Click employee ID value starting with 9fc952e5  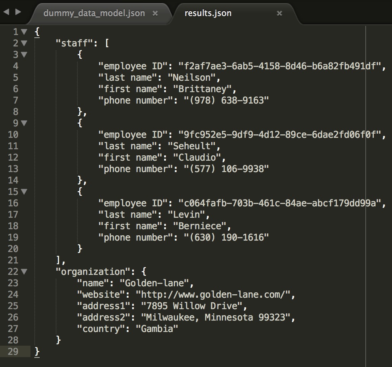pos(279,135)
